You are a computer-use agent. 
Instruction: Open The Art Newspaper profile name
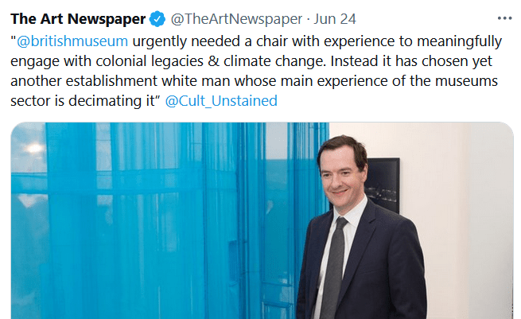click(x=78, y=19)
